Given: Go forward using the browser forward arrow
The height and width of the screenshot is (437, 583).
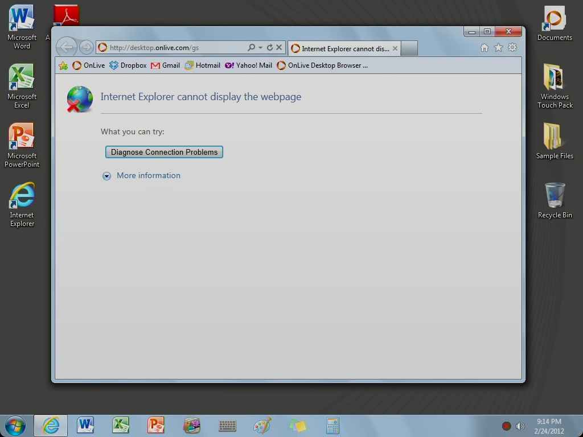Looking at the screenshot, I should click(87, 47).
